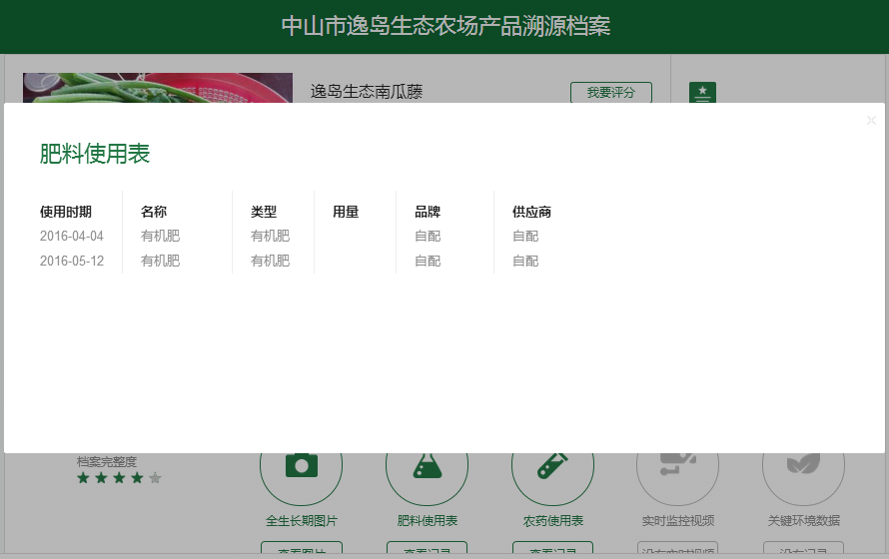889x559 pixels.
Task: Click the 名称 column header
Action: click(x=154, y=212)
